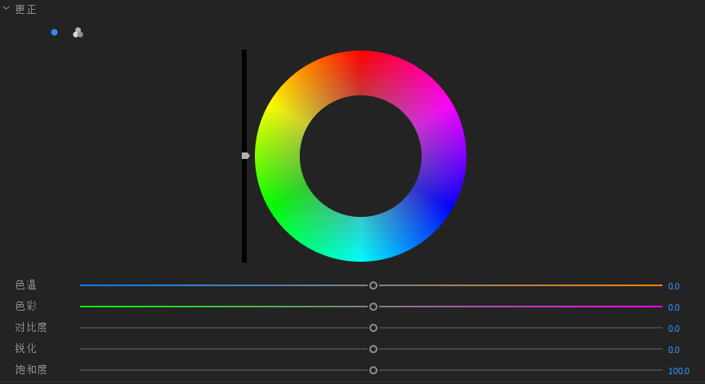Click the 锐化 slider handle
The width and height of the screenshot is (705, 384).
click(x=373, y=349)
